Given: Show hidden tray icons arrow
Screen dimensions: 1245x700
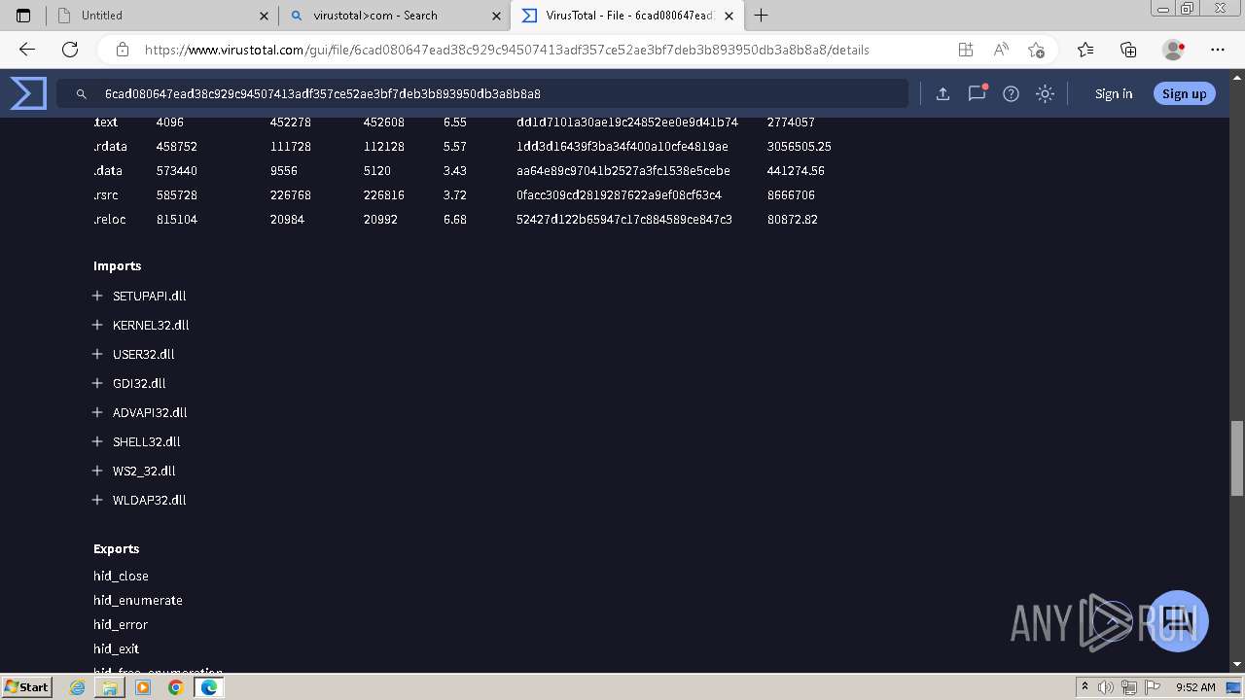Looking at the screenshot, I should 1084,687.
